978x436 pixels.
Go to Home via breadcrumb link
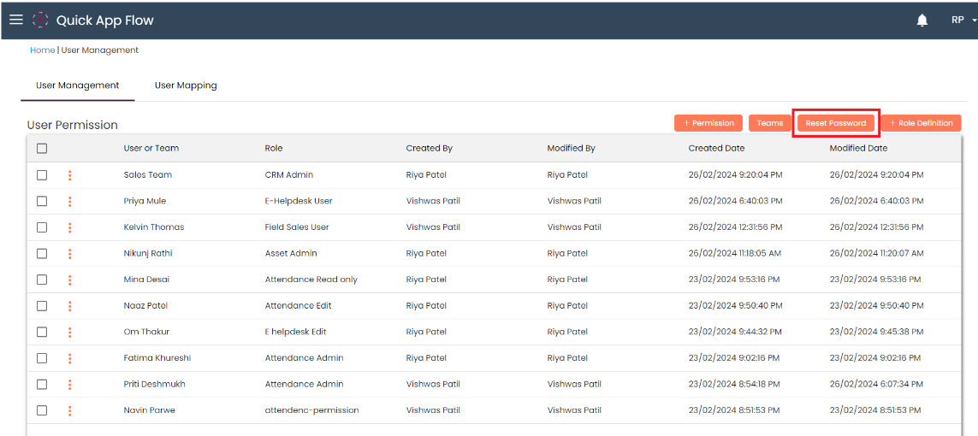(42, 50)
